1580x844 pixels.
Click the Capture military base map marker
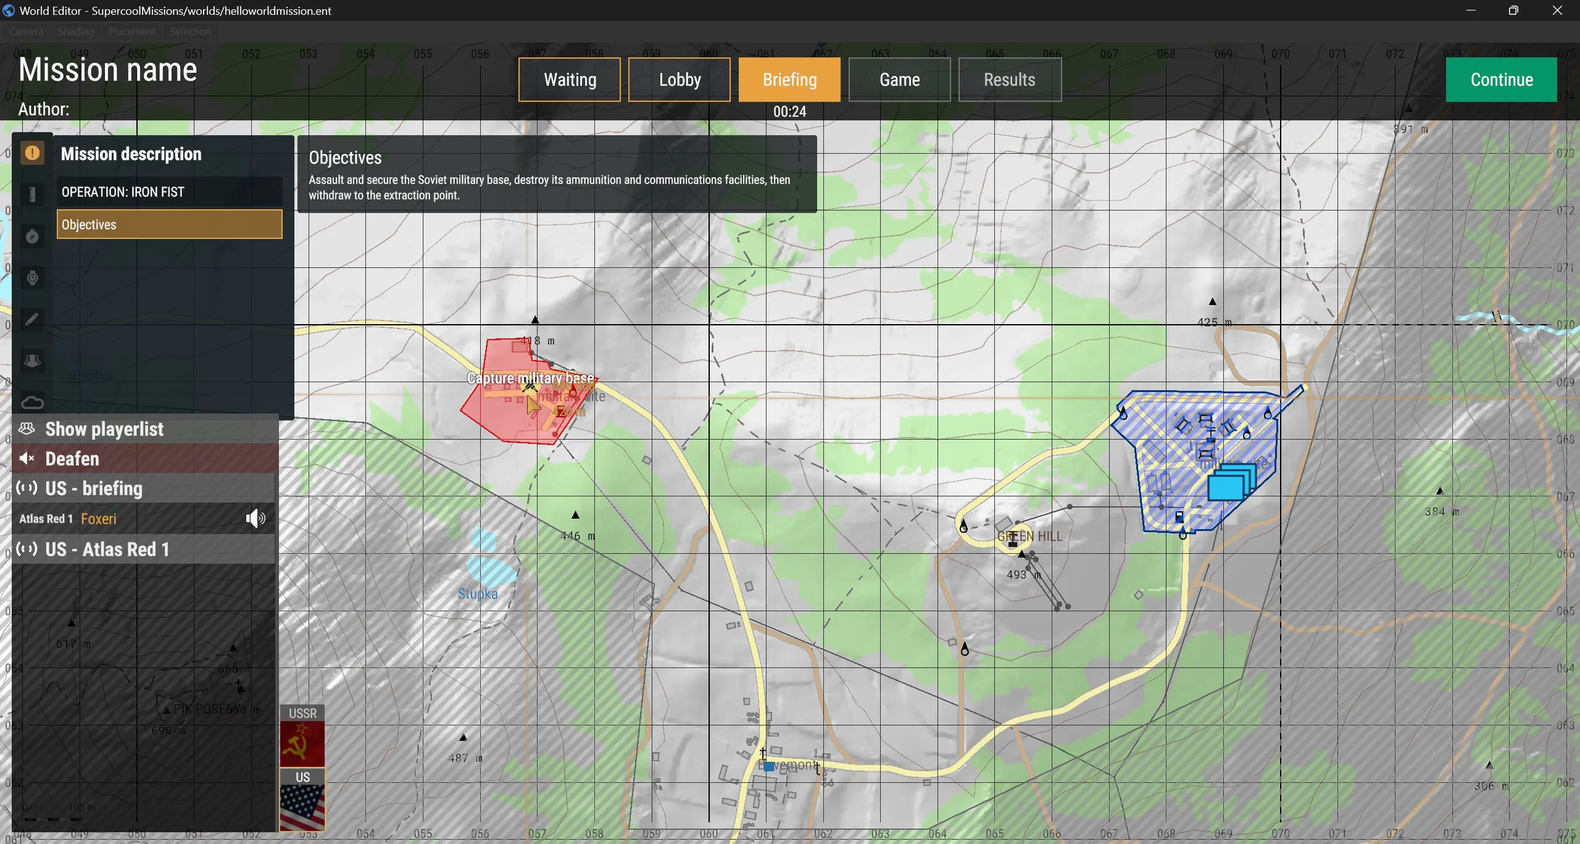(530, 378)
